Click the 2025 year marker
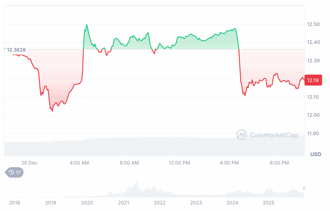Image resolution: width=330 pixels, height=211 pixels. pyautogui.click(x=268, y=203)
